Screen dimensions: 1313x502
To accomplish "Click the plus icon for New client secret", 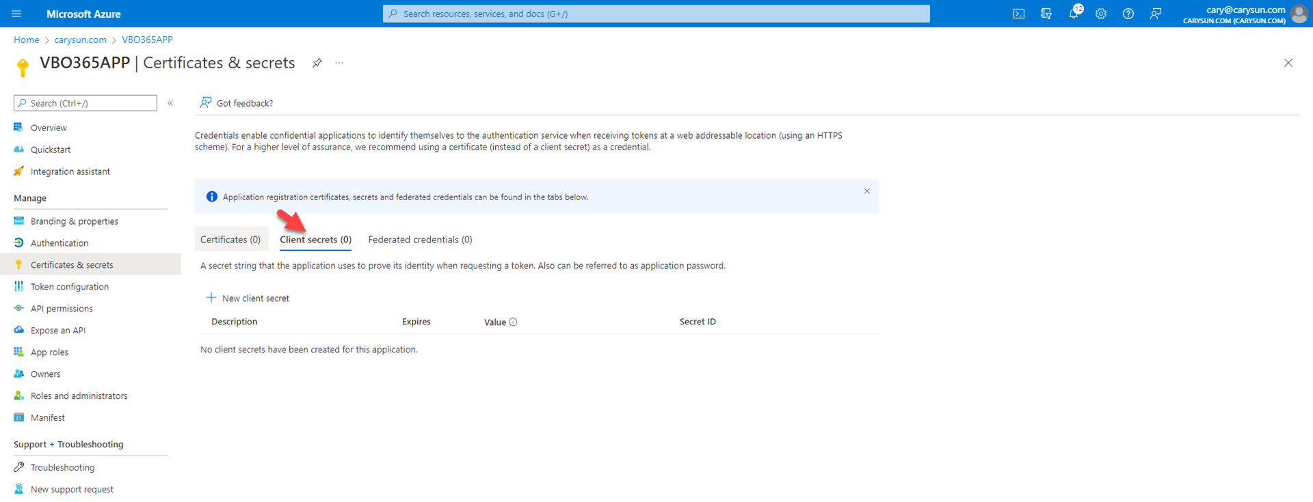I will click(x=211, y=298).
